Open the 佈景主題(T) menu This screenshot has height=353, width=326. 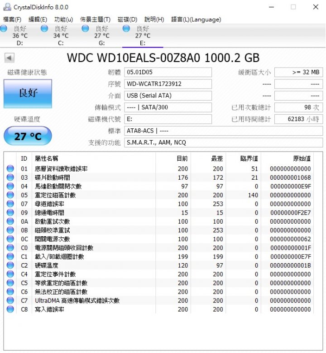click(95, 20)
